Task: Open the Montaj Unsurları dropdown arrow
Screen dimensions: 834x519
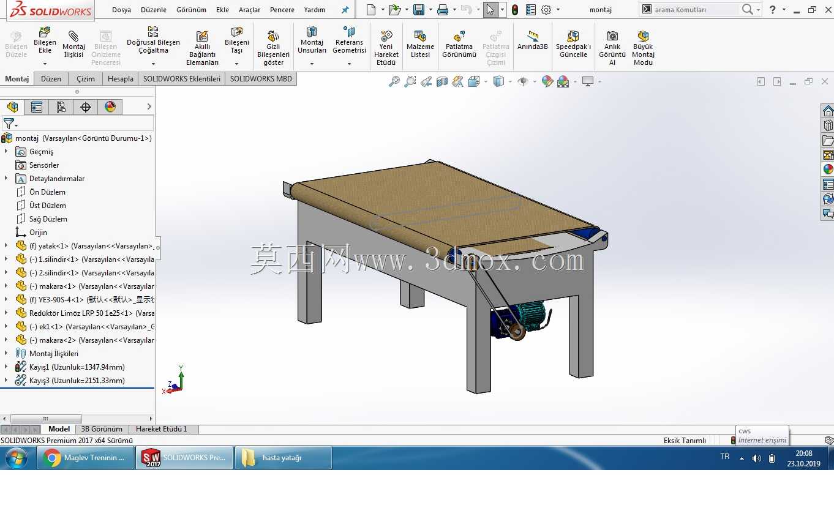Action: 312,64
